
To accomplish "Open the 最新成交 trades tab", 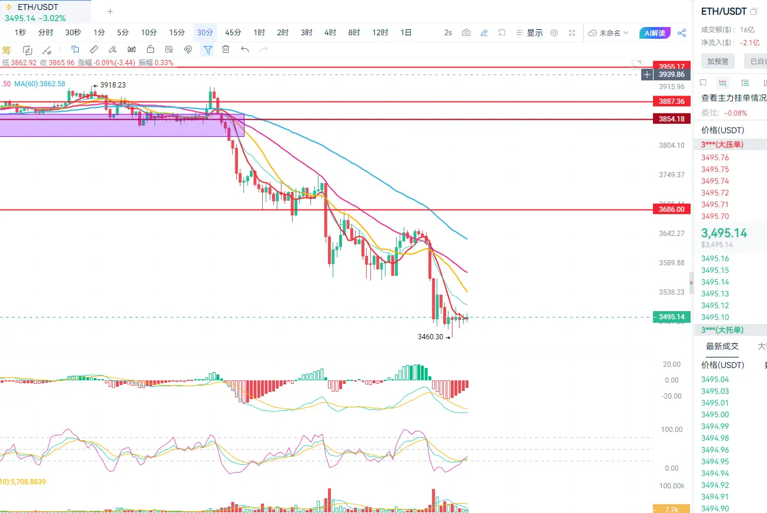I will pos(722,346).
